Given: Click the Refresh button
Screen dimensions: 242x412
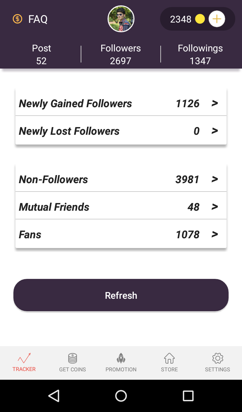Looking at the screenshot, I should (x=121, y=295).
